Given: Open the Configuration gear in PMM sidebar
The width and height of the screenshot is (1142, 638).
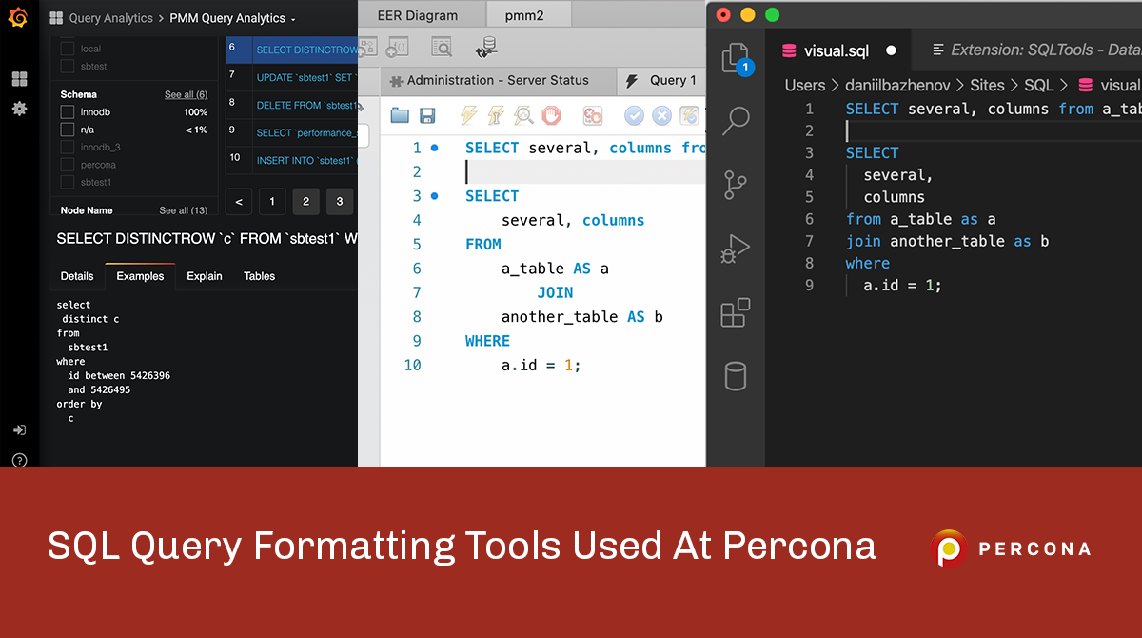Looking at the screenshot, I should point(19,109).
